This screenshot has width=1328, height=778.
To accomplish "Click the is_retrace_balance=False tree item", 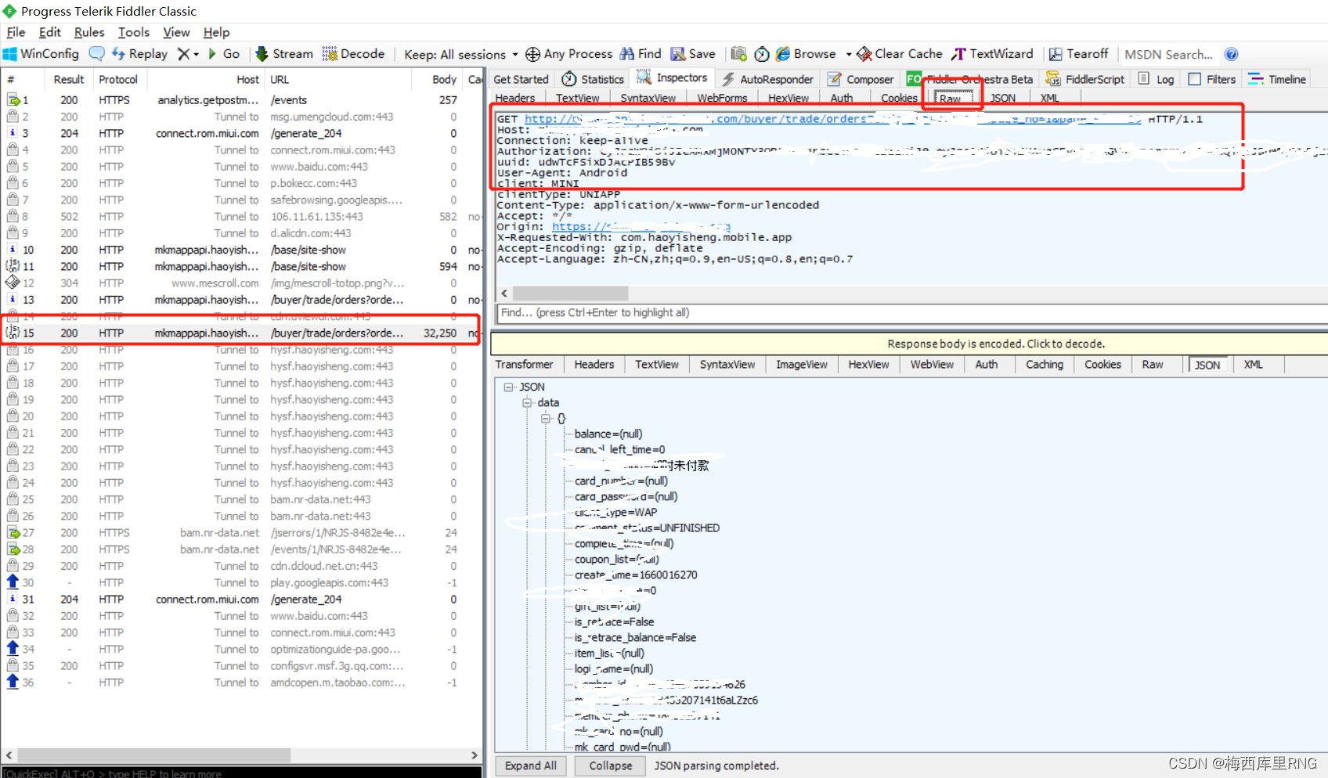I will pos(635,637).
